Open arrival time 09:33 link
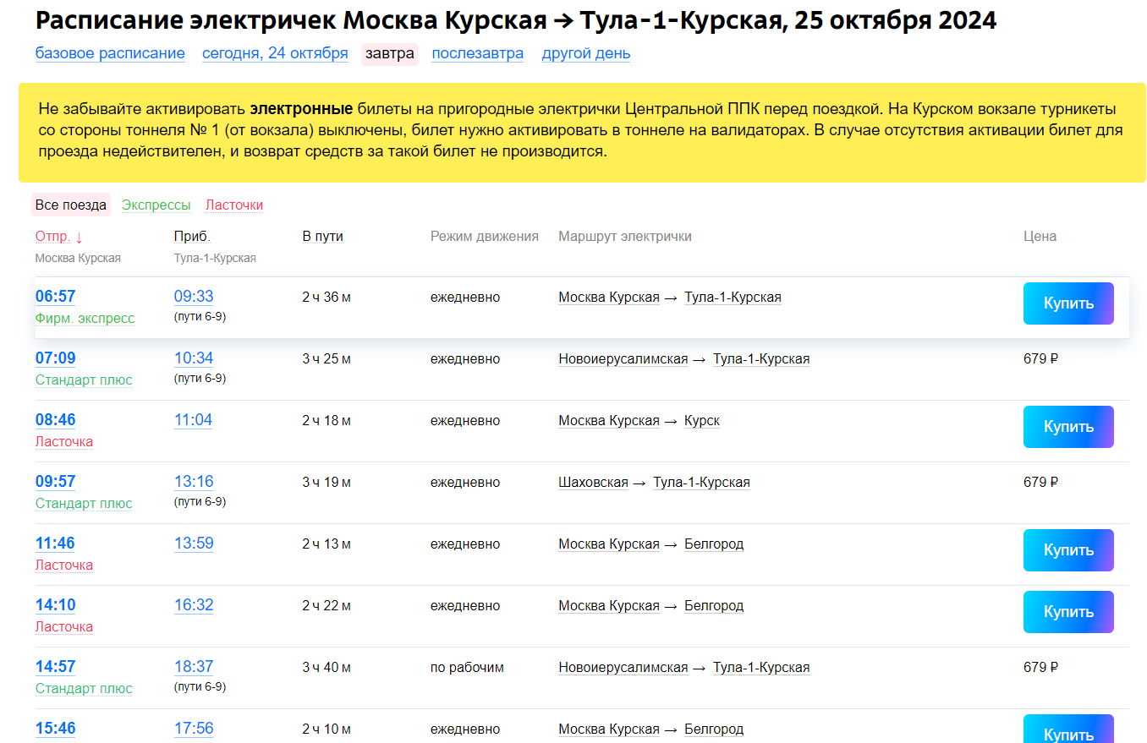 [x=194, y=297]
